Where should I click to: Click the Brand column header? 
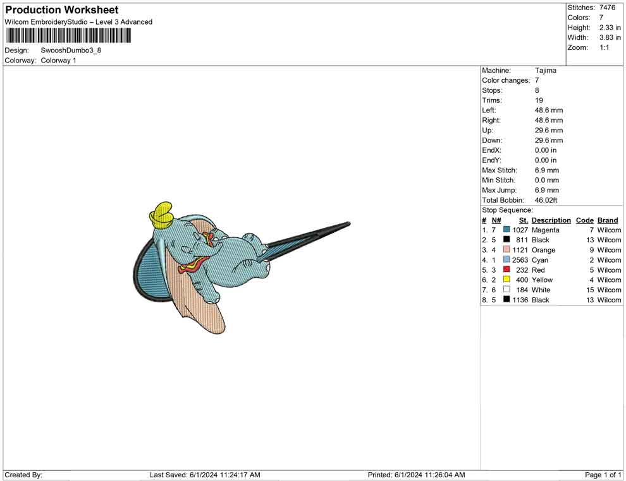[608, 220]
